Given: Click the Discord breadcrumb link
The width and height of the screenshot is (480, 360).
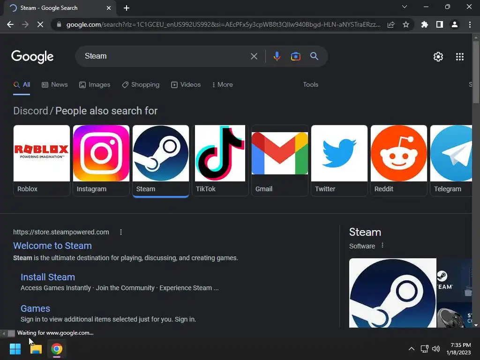Looking at the screenshot, I should coord(30,111).
